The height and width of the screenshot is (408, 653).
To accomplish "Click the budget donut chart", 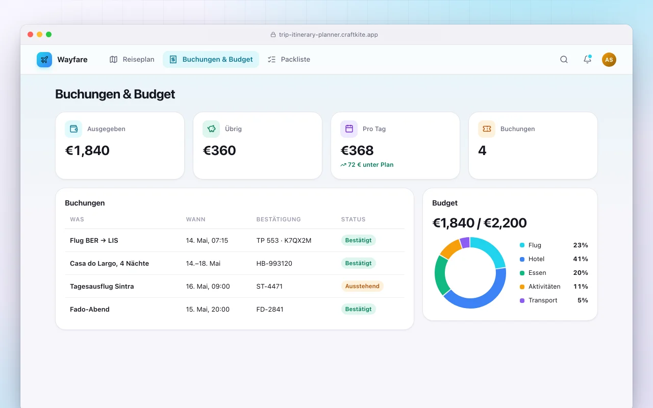I will (x=470, y=273).
